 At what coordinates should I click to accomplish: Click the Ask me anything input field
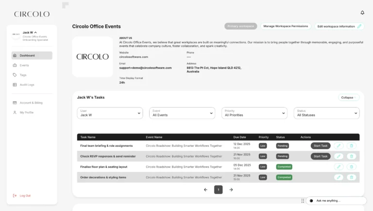(339, 200)
